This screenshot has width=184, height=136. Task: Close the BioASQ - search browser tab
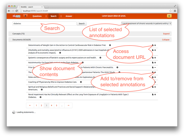point(42,7)
